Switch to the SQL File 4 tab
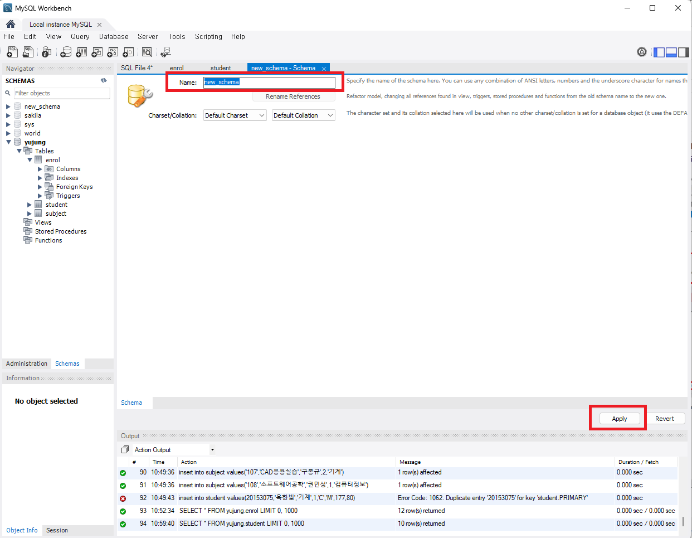This screenshot has height=538, width=692. (x=137, y=67)
